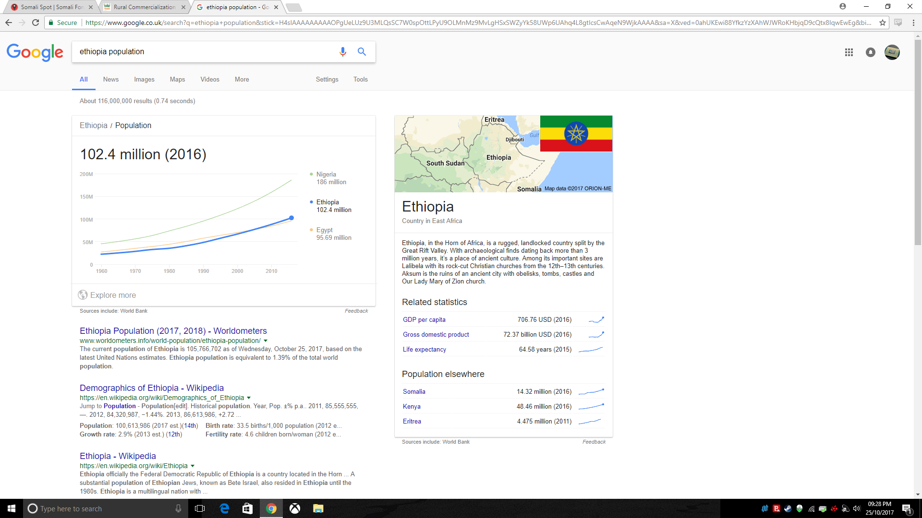This screenshot has width=922, height=518.
Task: Open Task View in the taskbar
Action: click(x=200, y=508)
